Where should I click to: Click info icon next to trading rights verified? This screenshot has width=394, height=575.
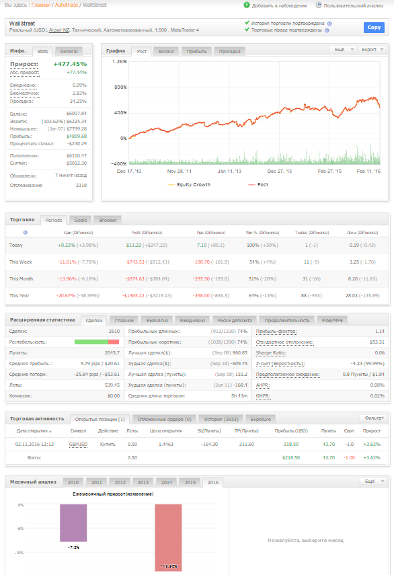pyautogui.click(x=327, y=30)
